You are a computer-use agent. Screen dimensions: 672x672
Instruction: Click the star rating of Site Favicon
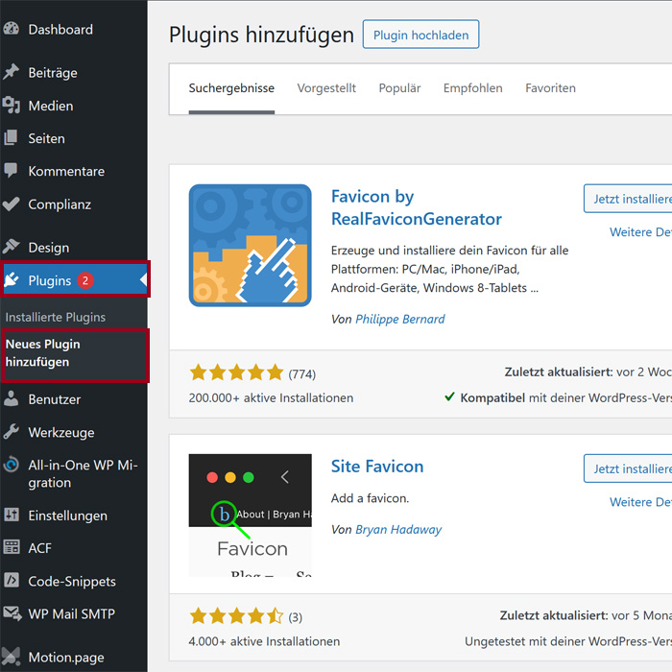236,616
